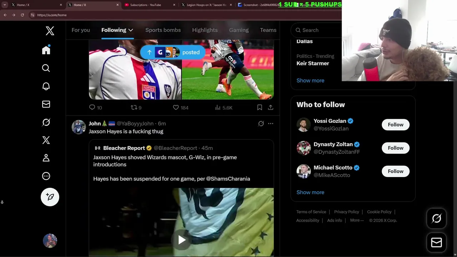Click repost icon with 9 reposts

coord(134,107)
